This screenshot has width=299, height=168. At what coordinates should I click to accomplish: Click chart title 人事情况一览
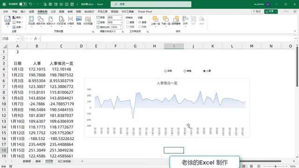tap(167, 83)
